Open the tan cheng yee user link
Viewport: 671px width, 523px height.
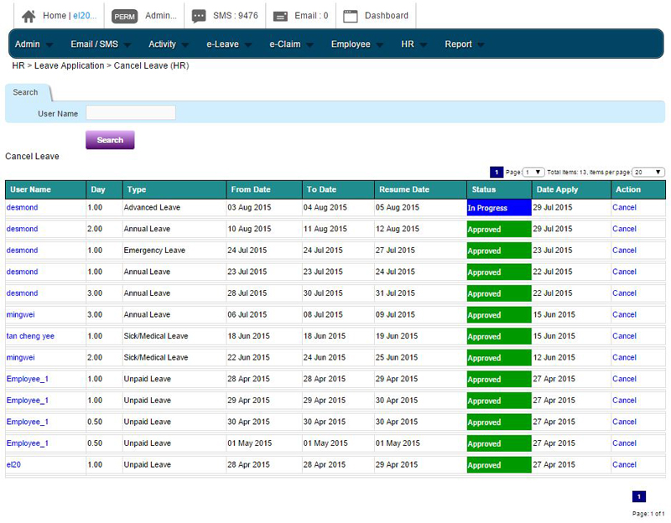(30, 336)
